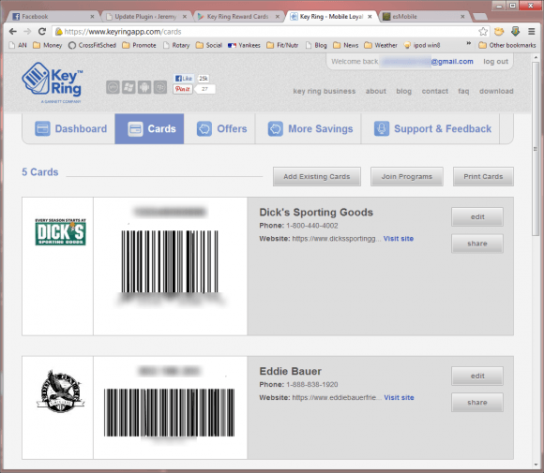Open the ipod win8 bookmark
This screenshot has height=473, width=544.
422,45
